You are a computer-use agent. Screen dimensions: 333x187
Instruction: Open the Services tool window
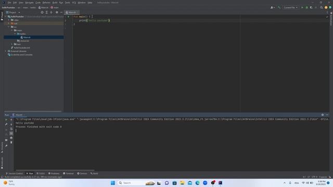[x=82, y=173]
